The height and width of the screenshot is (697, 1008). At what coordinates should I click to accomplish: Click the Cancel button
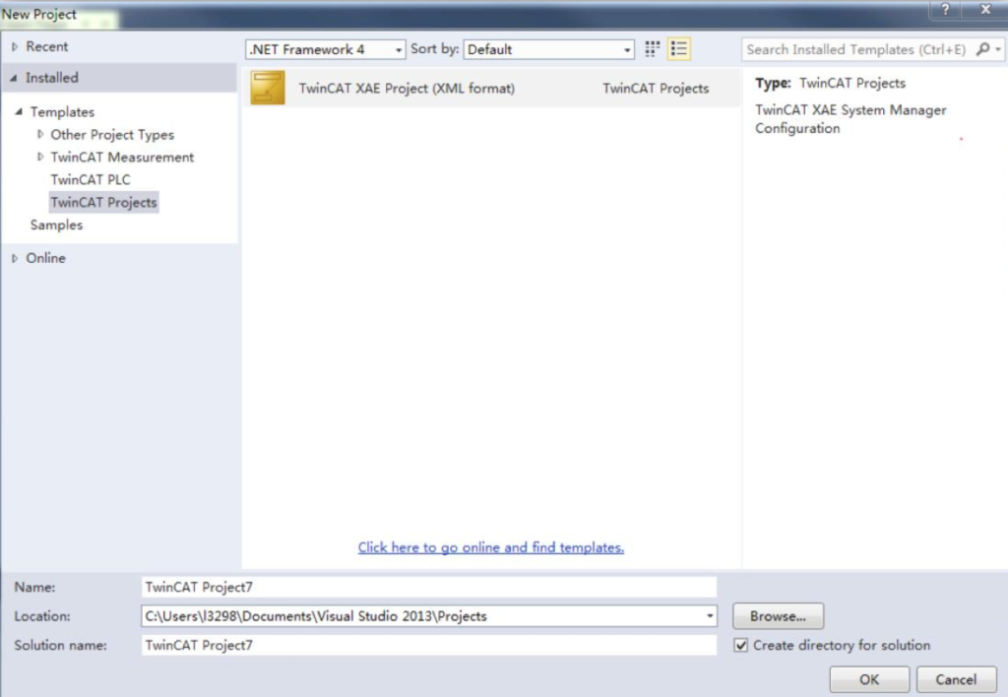click(956, 679)
